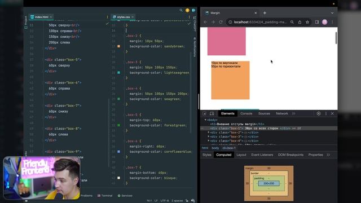Image resolution: width=361 pixels, height=203 pixels.
Task: Switch to the Sources DevTools tab
Action: [x=264, y=114]
